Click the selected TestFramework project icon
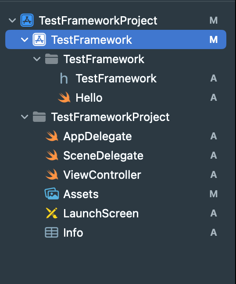 point(39,39)
